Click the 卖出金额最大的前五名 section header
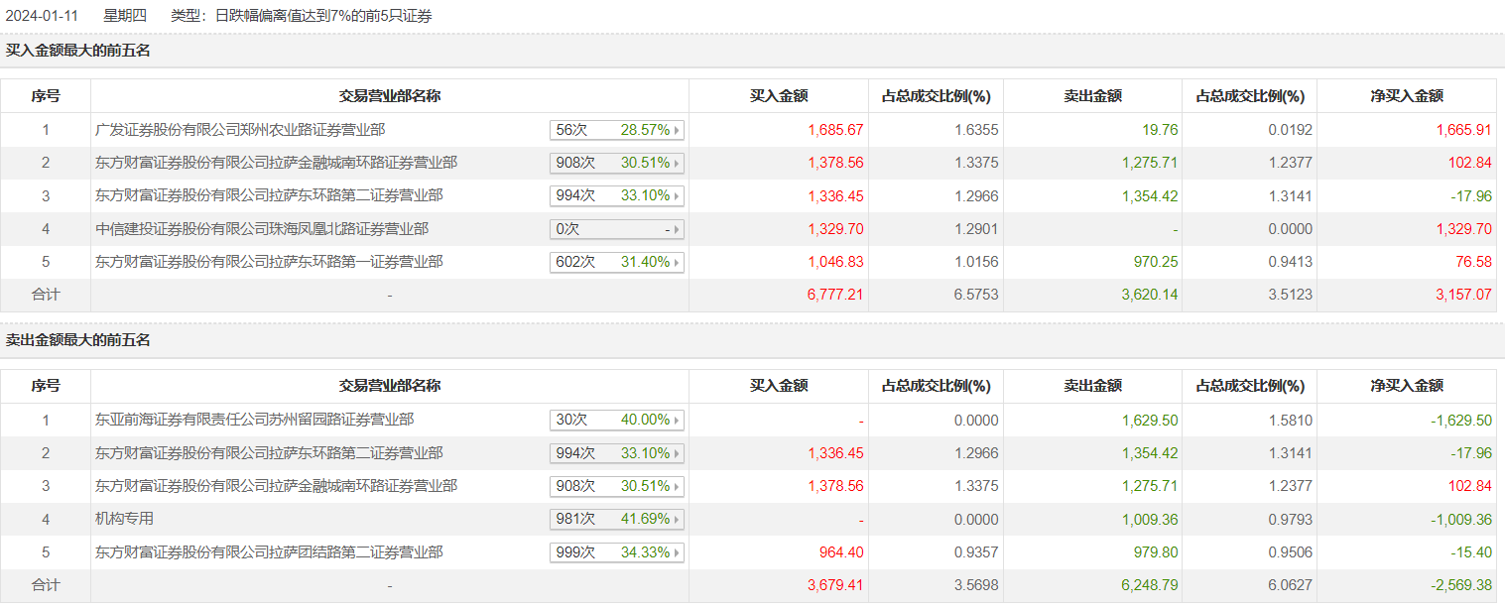Viewport: 1505px width, 610px height. tap(78, 340)
